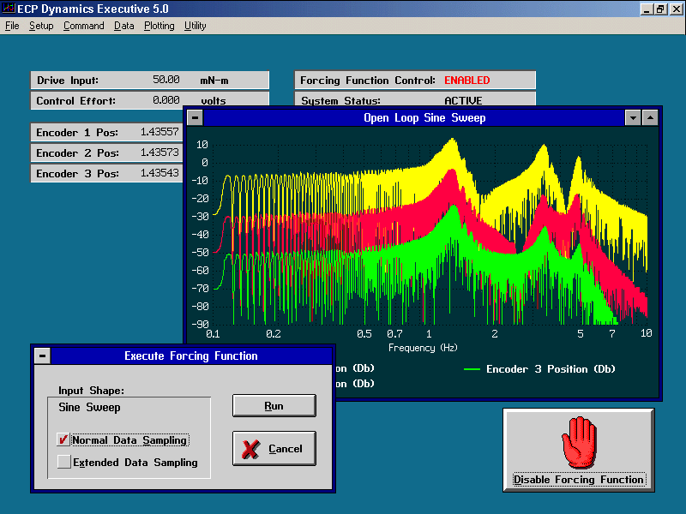Maximize the Open Loop Sine Sweep plot window
The width and height of the screenshot is (686, 514).
[x=650, y=117]
